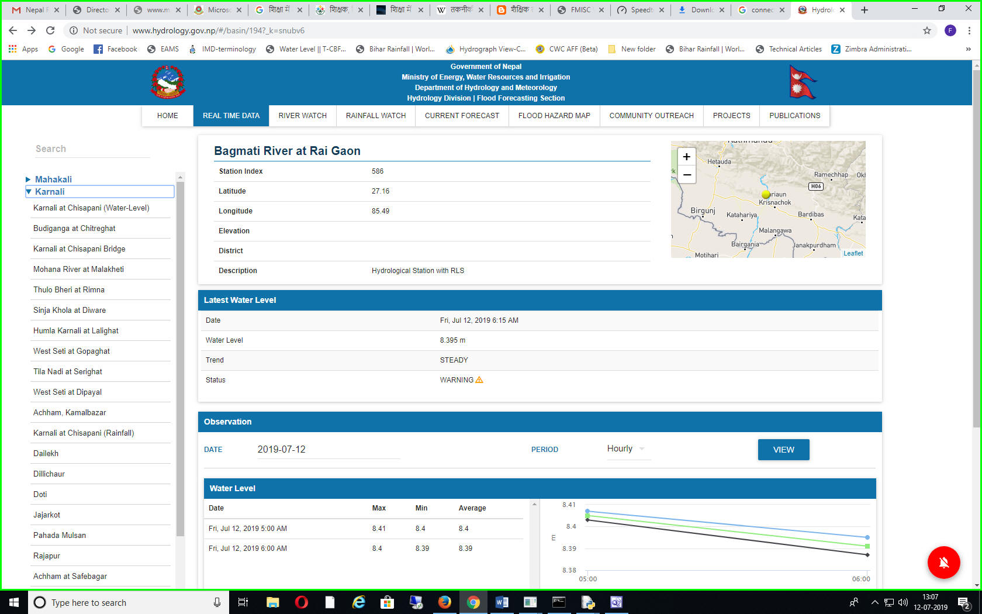
Task: Click the Fri, Jul 12, 2019 5:00 AM row
Action: pos(363,529)
